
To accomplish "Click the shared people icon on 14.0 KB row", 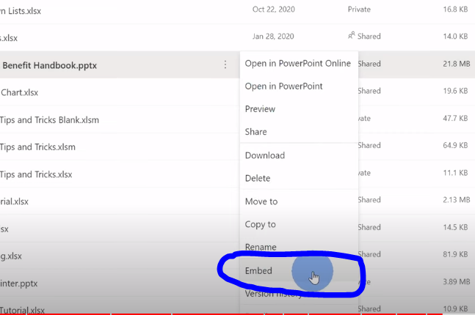I will click(x=352, y=36).
